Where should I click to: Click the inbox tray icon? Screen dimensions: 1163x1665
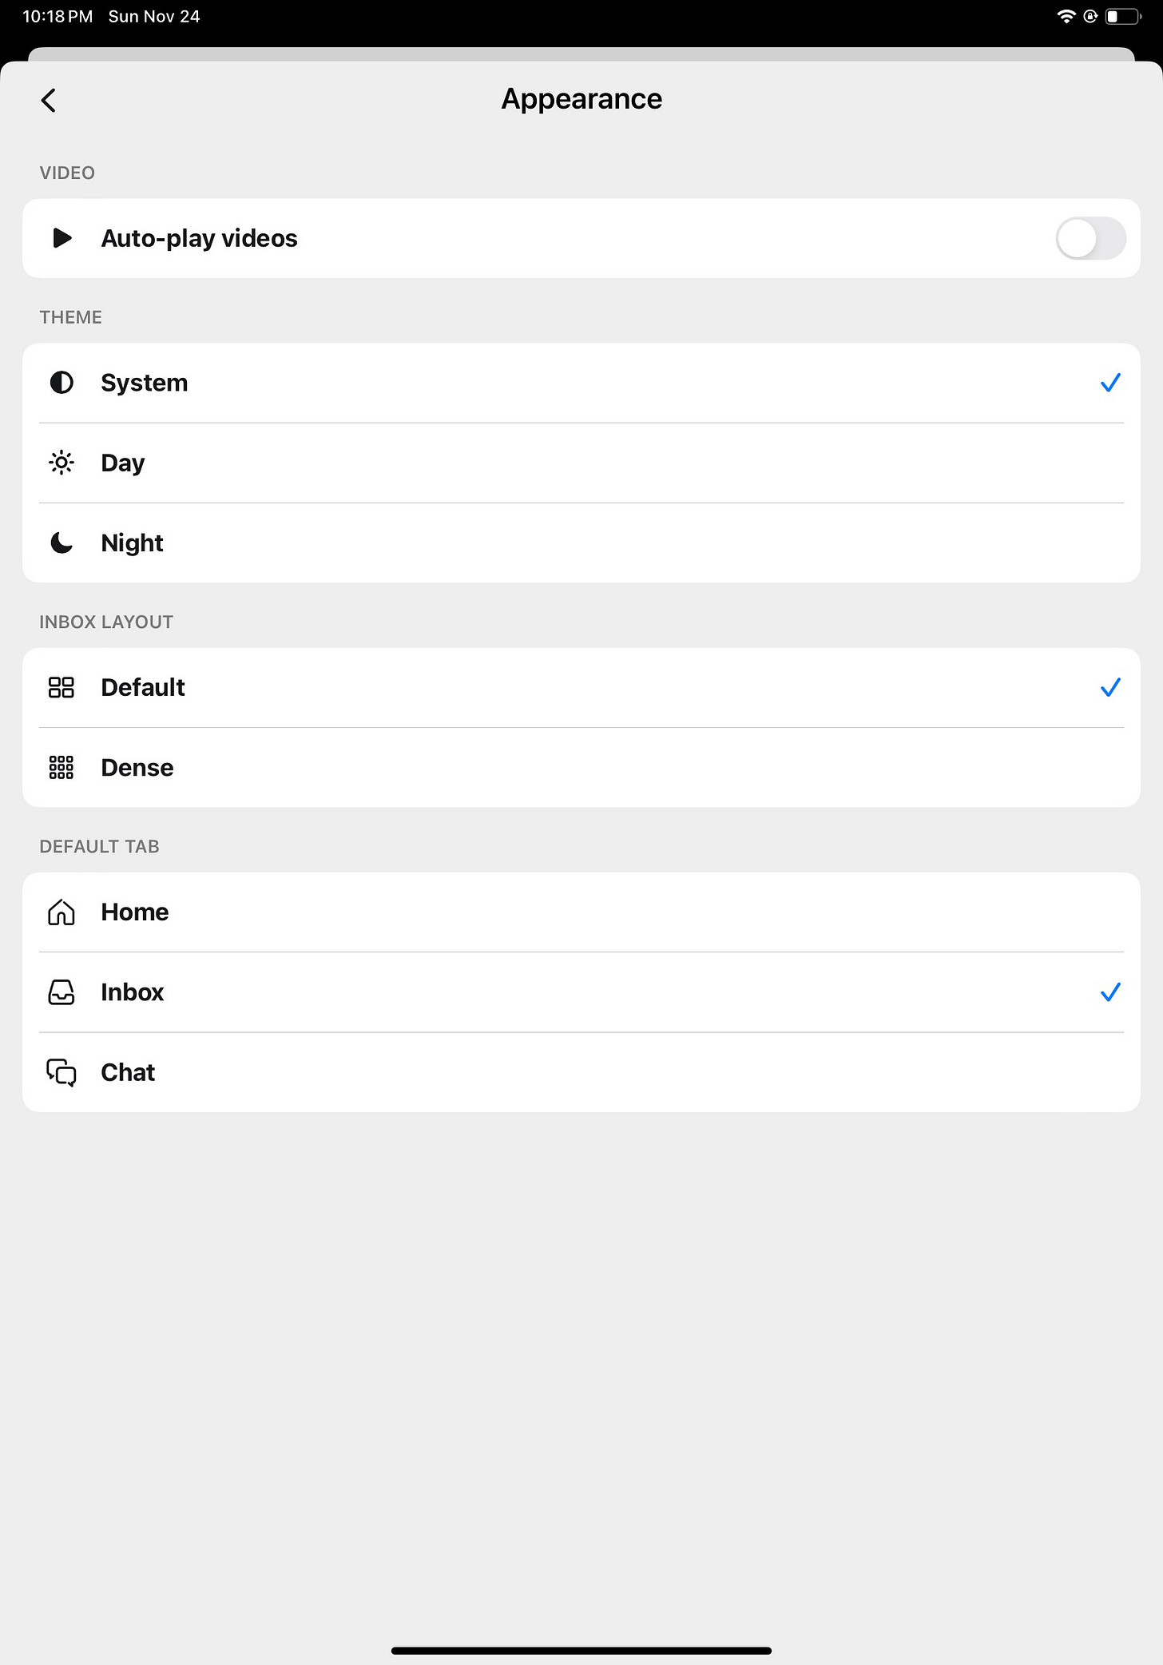[62, 991]
